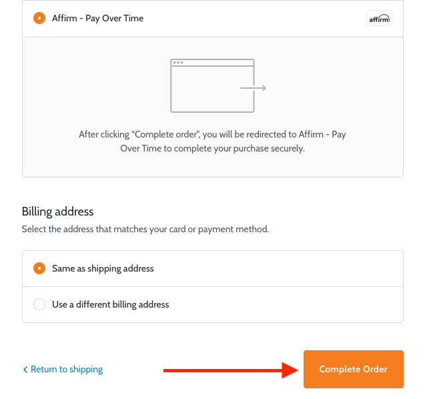
Task: Click the 'After clicking Complete order' message line
Action: click(212, 135)
